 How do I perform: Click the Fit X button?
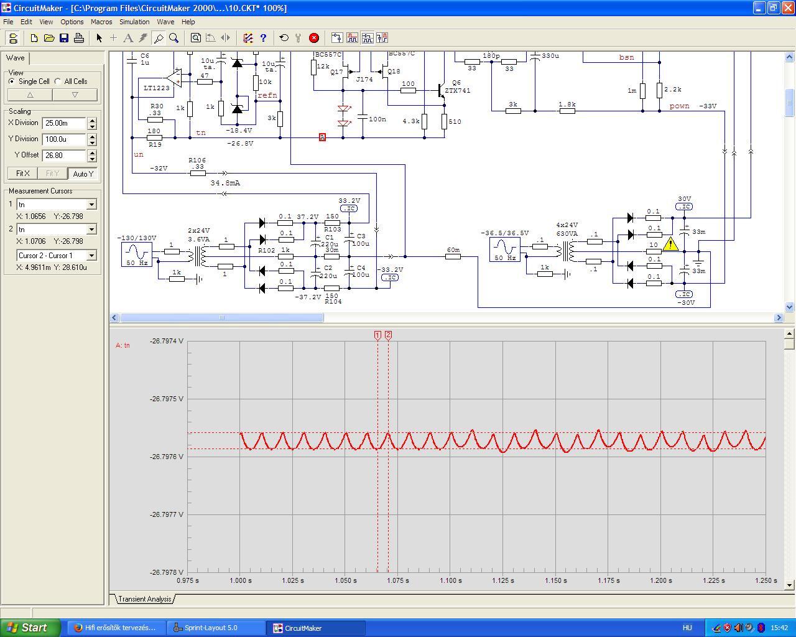pyautogui.click(x=22, y=174)
